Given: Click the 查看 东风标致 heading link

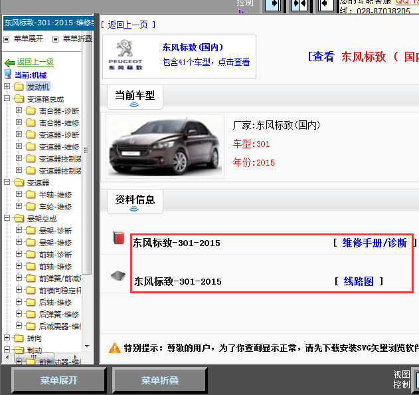Looking at the screenshot, I should coord(363,57).
